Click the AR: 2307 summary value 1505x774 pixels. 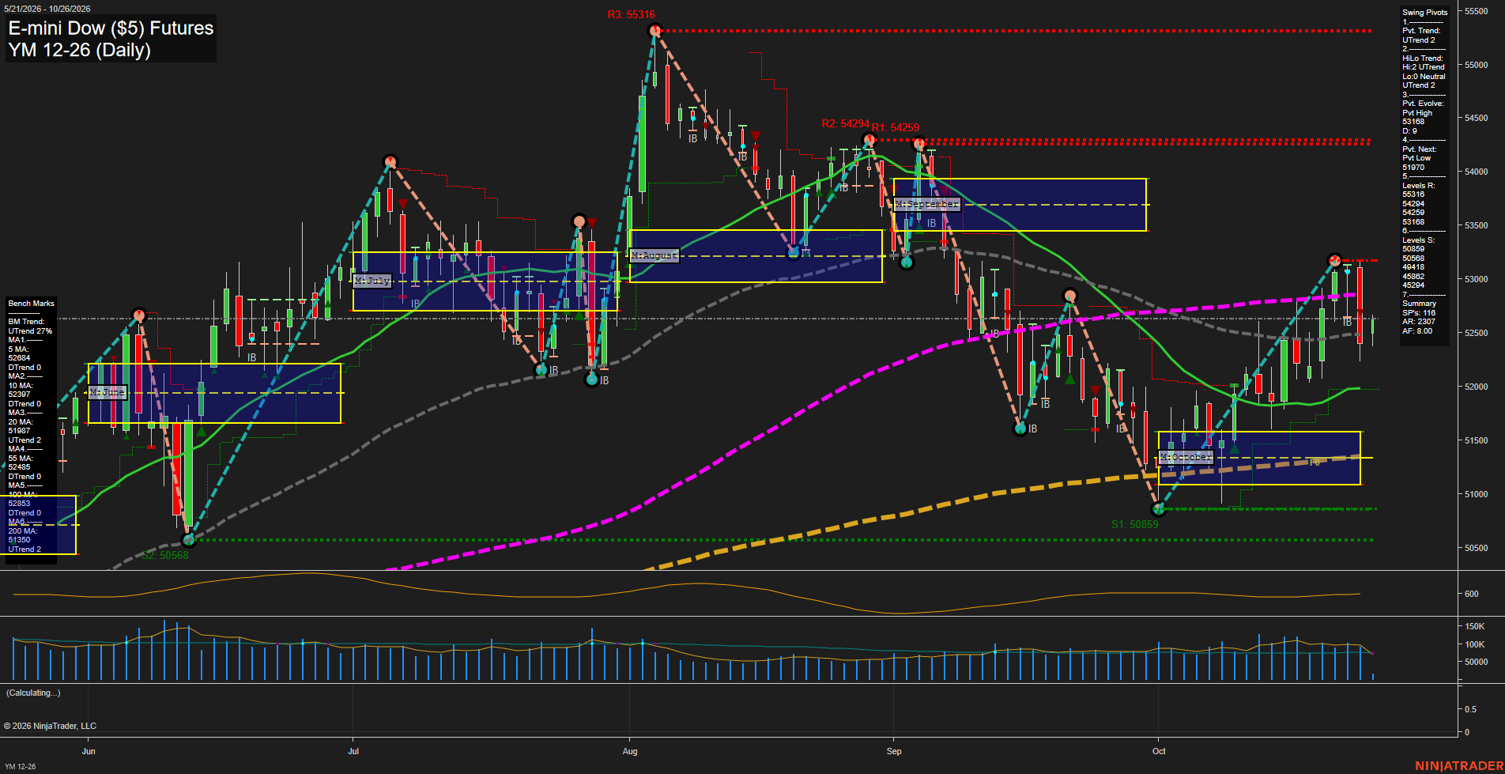click(1419, 322)
